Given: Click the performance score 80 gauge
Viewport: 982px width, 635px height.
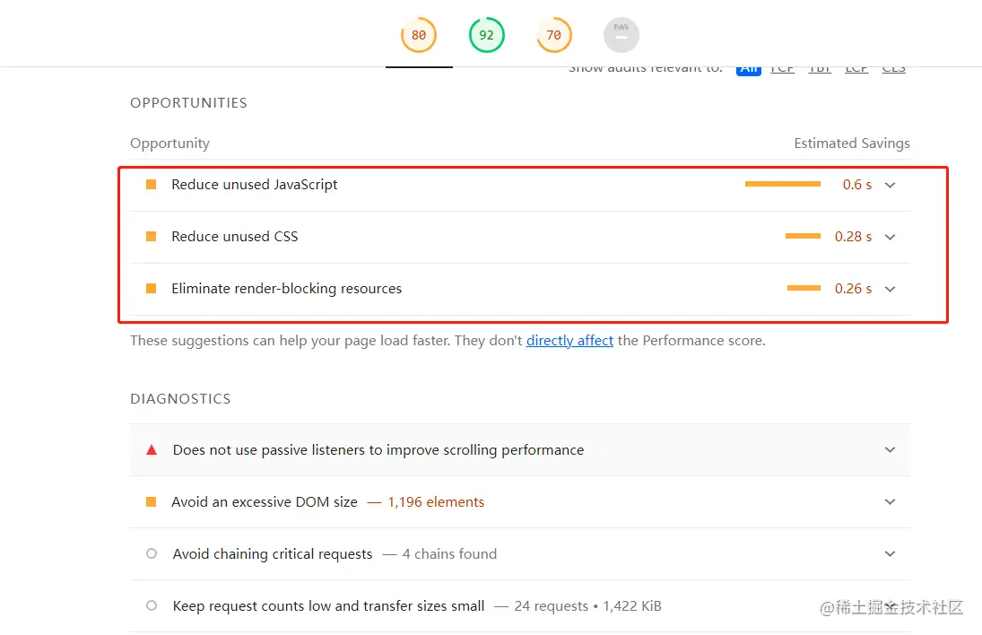Looking at the screenshot, I should click(x=419, y=36).
